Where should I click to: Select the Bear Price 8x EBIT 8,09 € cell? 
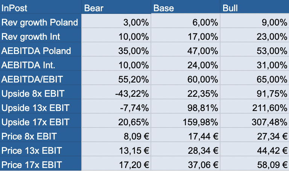click(116, 135)
